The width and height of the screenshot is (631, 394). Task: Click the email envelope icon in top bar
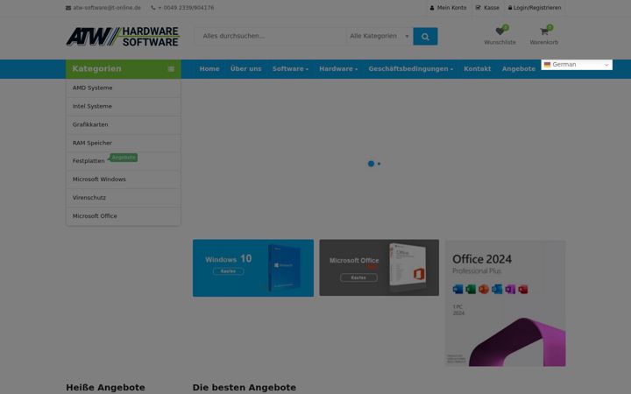point(68,8)
